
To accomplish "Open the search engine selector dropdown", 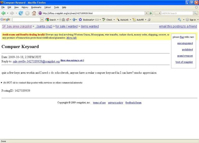I will [158, 13].
